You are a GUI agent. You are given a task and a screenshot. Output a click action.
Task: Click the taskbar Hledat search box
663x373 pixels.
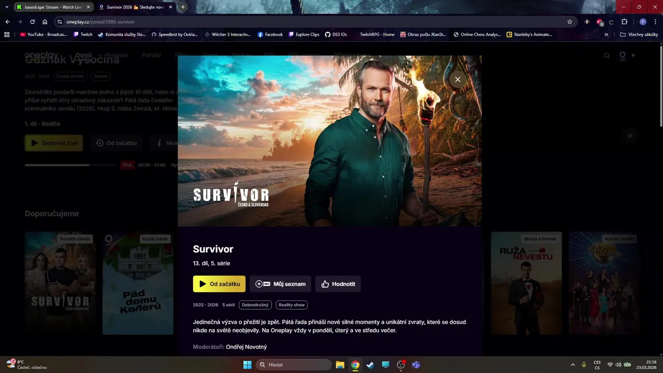pos(294,365)
